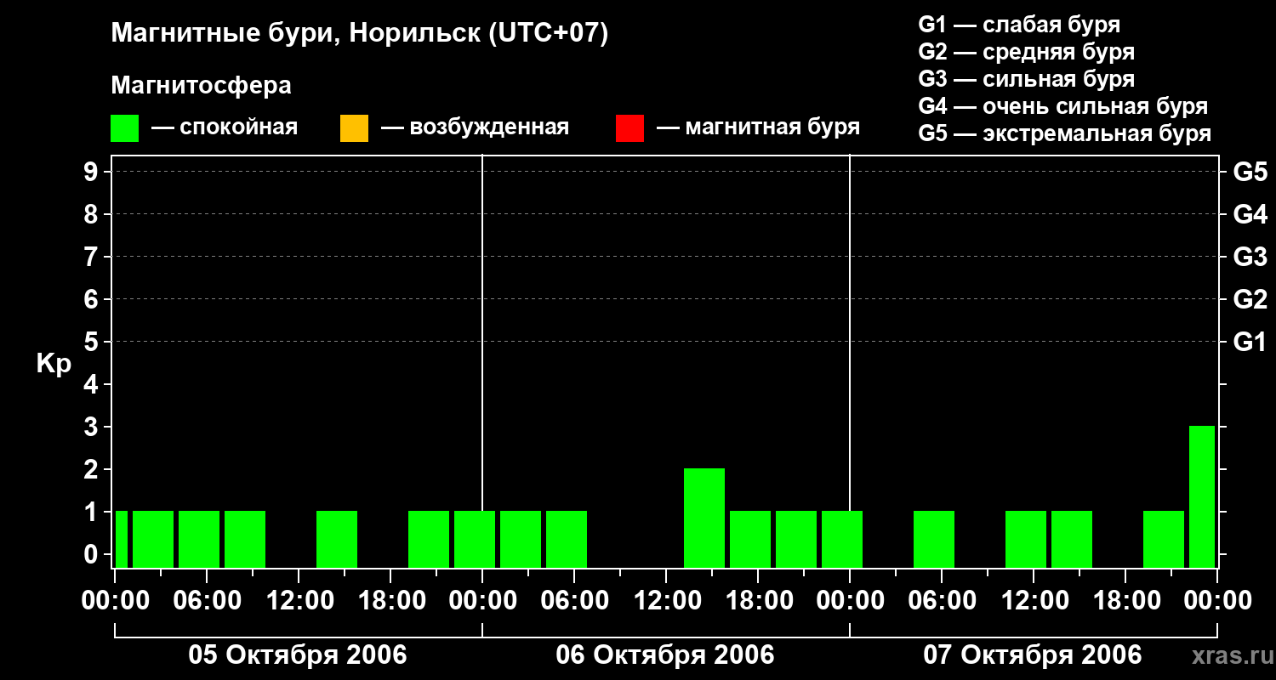This screenshot has height=680, width=1276.
Task: Click the green bar reaching Kp 2
Action: (x=704, y=518)
